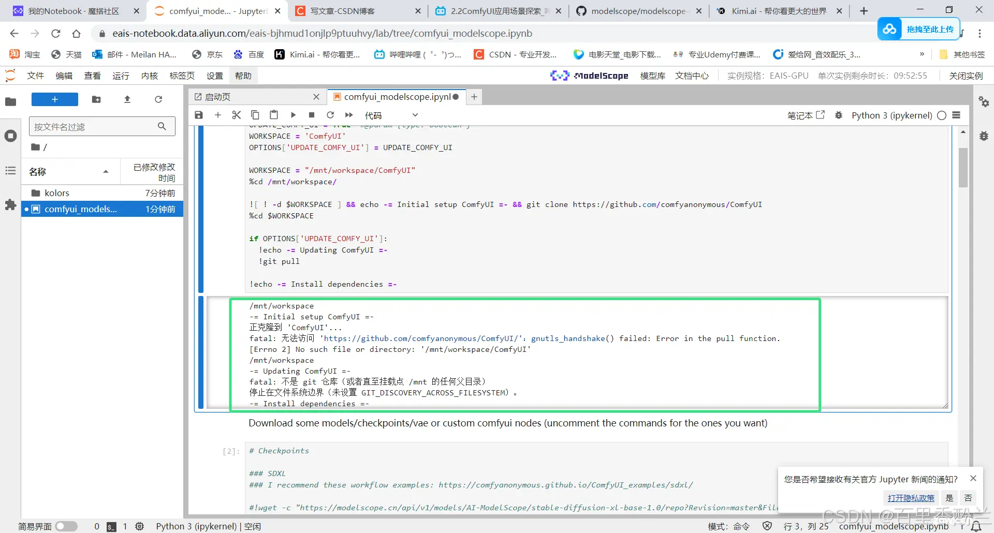Save the notebook with the floppy disk icon

coord(199,115)
